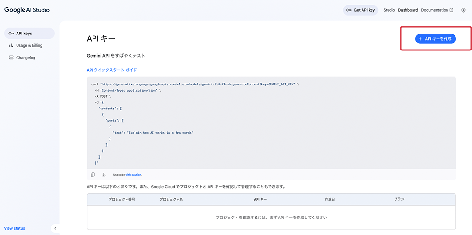Click the 作成日 column header

click(329, 199)
